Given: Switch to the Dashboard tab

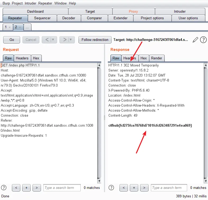Looking at the screenshot, I should [35, 11].
